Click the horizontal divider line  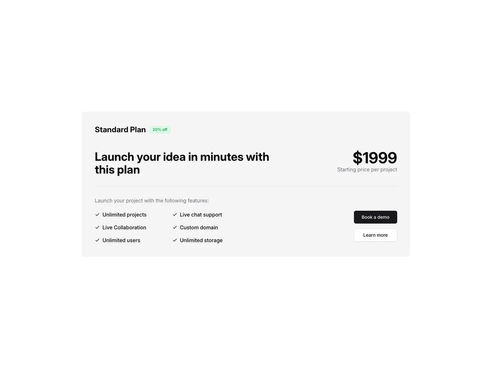(246, 186)
